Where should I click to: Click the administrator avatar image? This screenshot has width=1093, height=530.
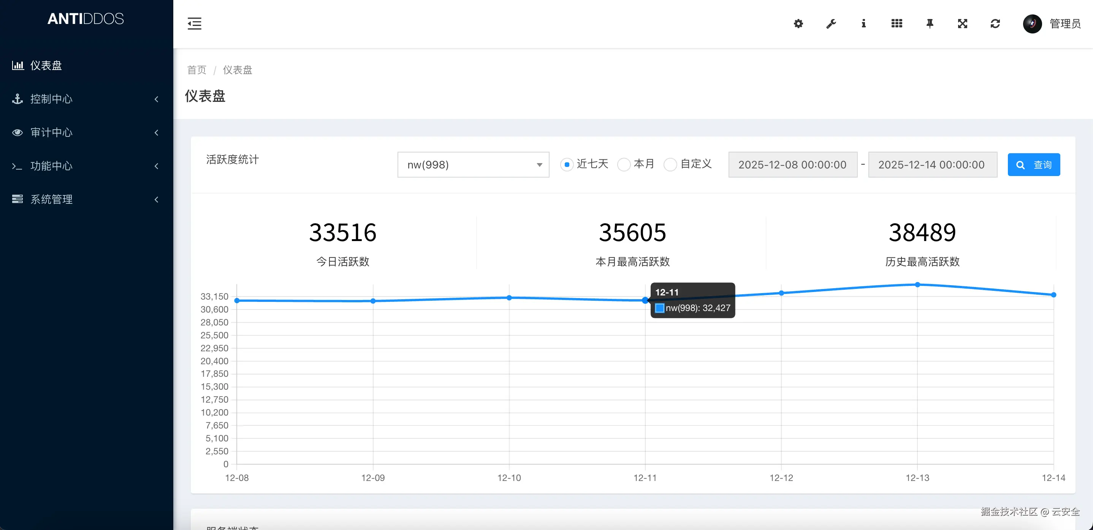point(1032,24)
